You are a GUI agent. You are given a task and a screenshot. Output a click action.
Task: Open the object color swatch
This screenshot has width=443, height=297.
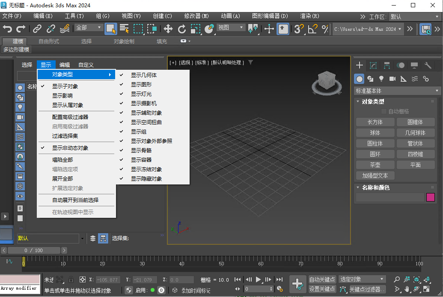(x=431, y=197)
